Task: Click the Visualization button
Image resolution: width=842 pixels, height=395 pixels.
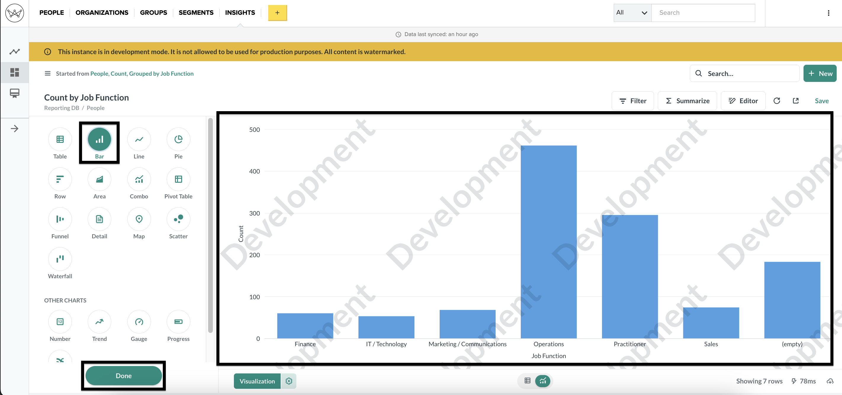Action: 257,381
